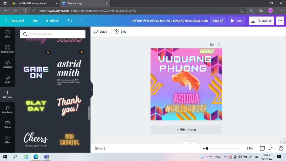The width and height of the screenshot is (286, 161).
Task: Click the browser address bar URL
Action: pyautogui.click(x=88, y=11)
